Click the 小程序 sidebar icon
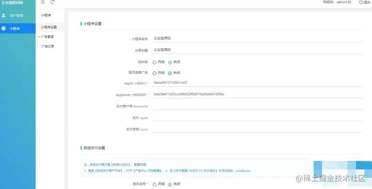The image size is (372, 189). tap(4, 28)
